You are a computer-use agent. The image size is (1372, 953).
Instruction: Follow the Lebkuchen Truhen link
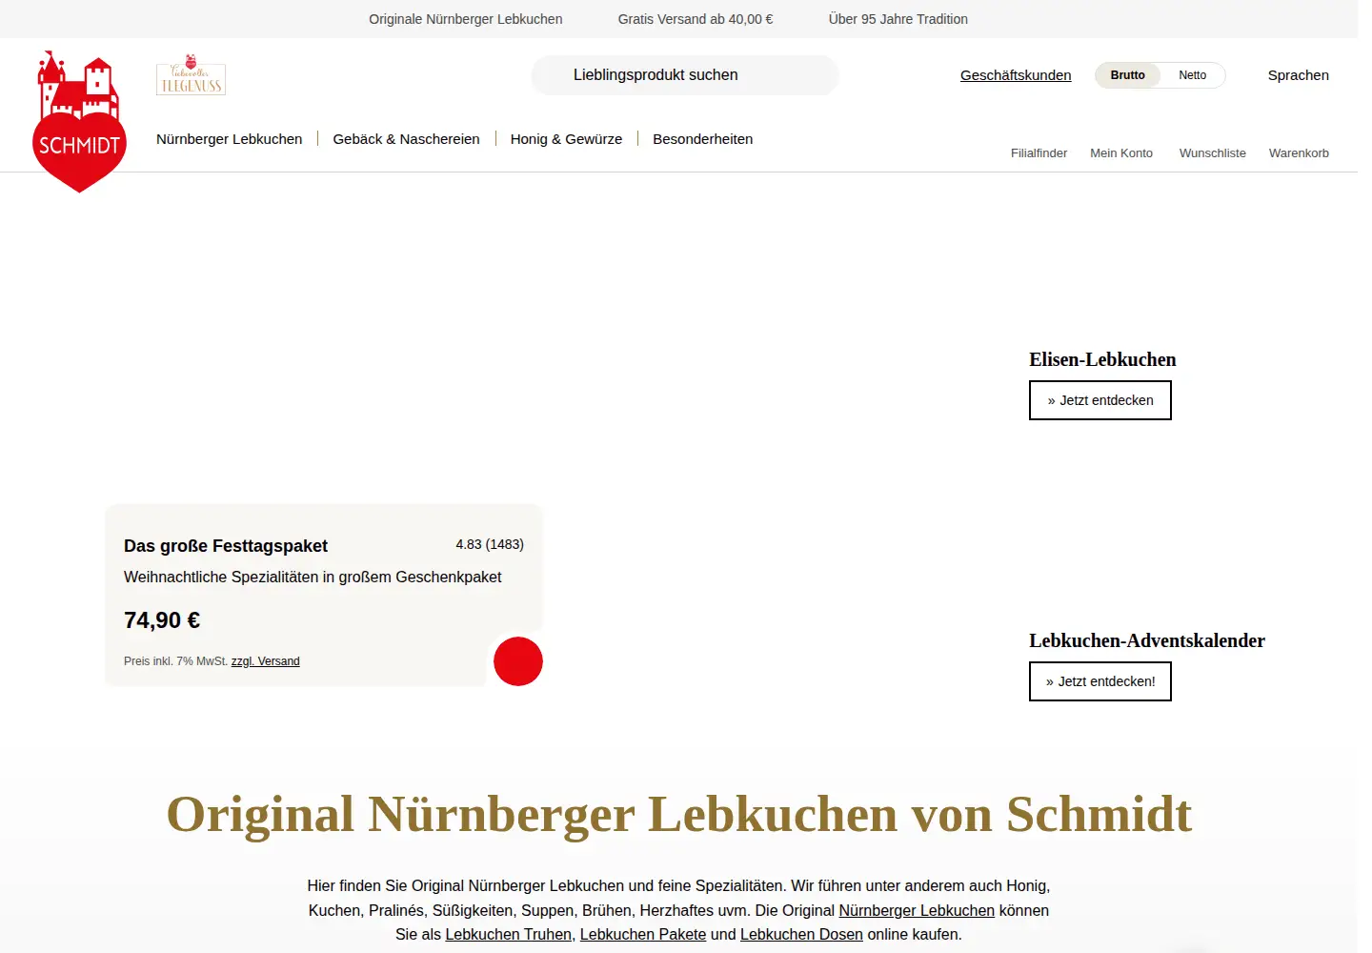pos(508,935)
